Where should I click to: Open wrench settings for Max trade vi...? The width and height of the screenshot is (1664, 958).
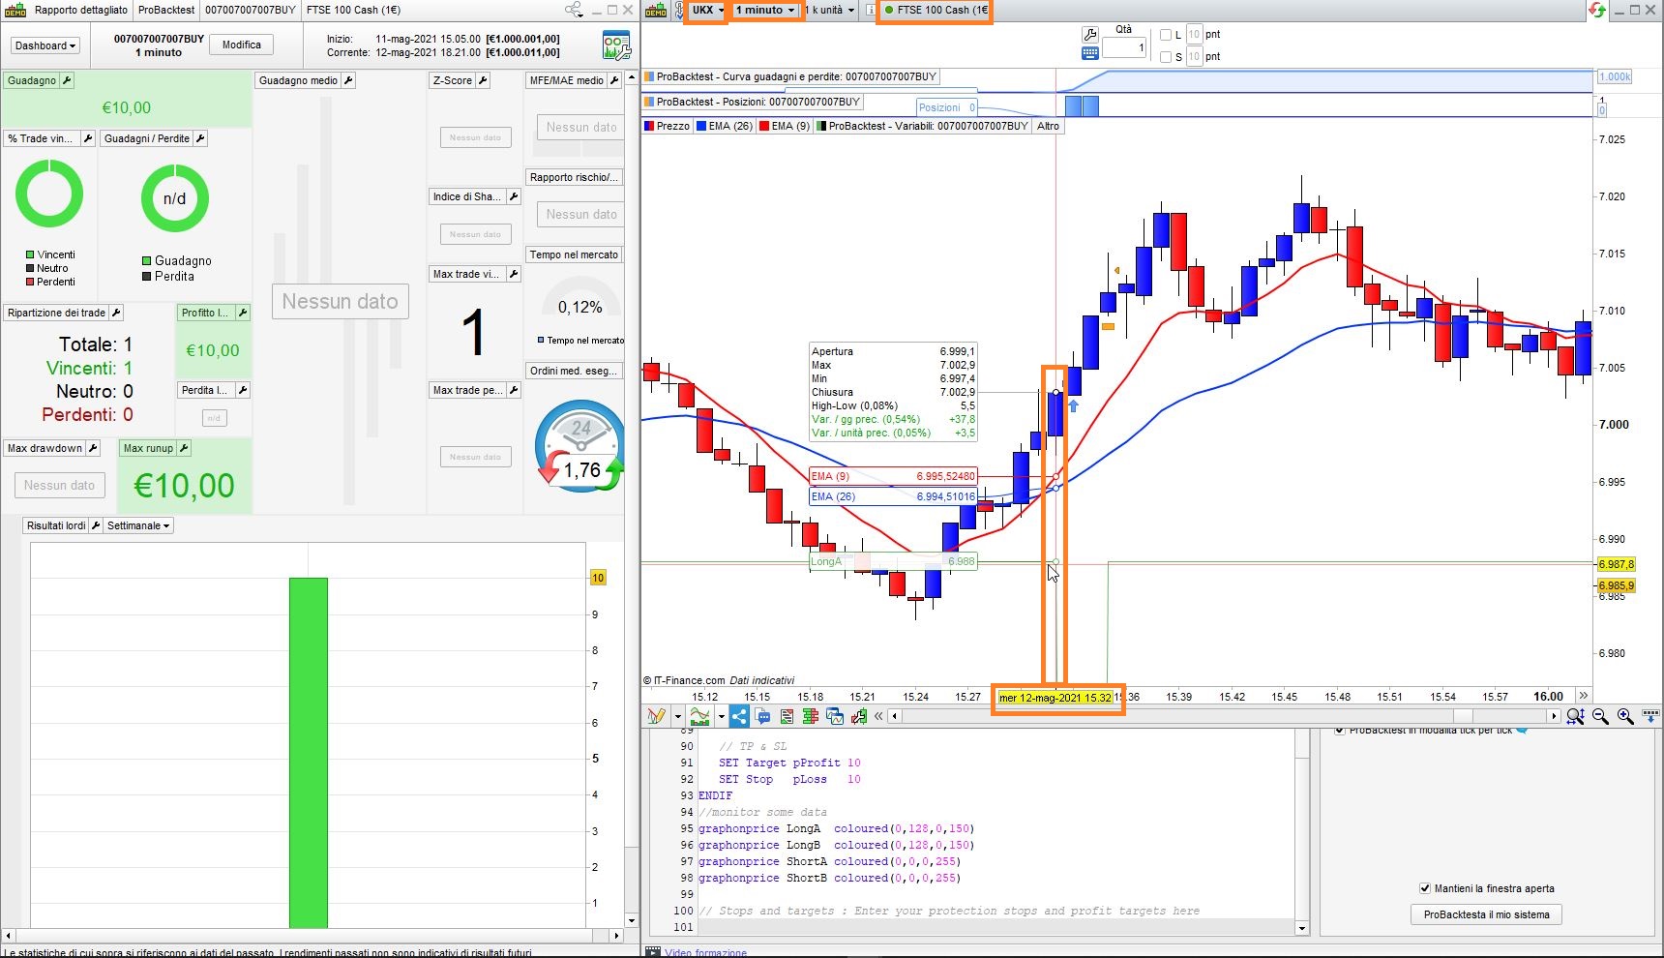coord(514,274)
